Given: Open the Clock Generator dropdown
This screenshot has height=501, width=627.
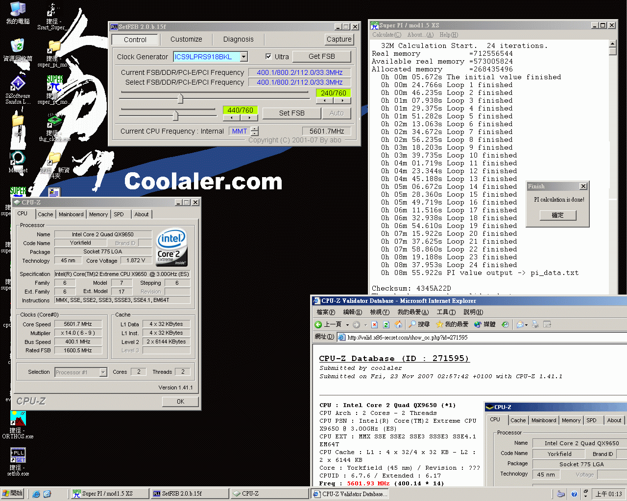Looking at the screenshot, I should pyautogui.click(x=244, y=57).
